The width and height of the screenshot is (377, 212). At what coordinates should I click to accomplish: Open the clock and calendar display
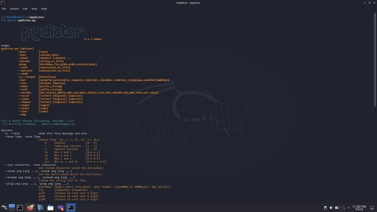click(359, 208)
